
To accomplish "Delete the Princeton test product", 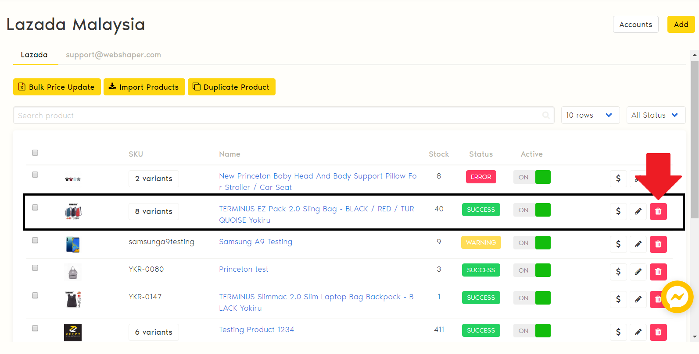I will click(x=658, y=272).
